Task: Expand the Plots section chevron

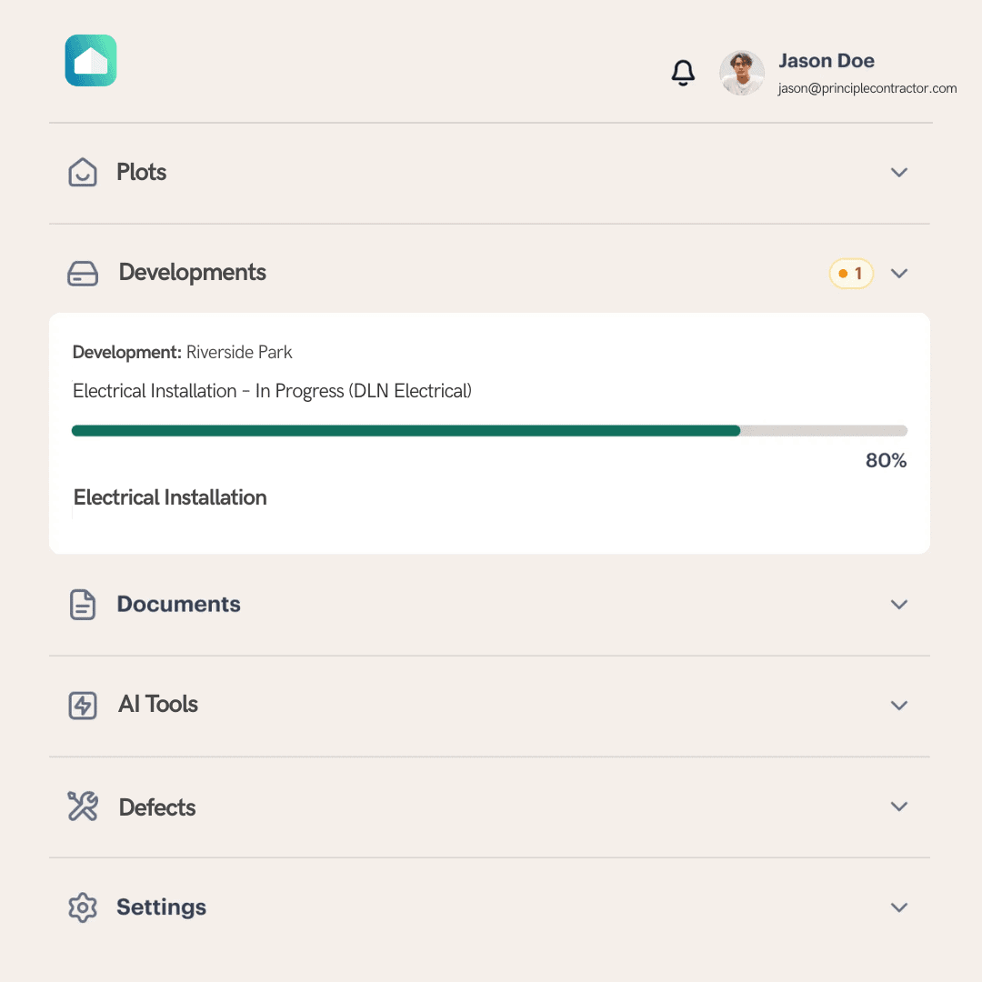Action: 899,173
